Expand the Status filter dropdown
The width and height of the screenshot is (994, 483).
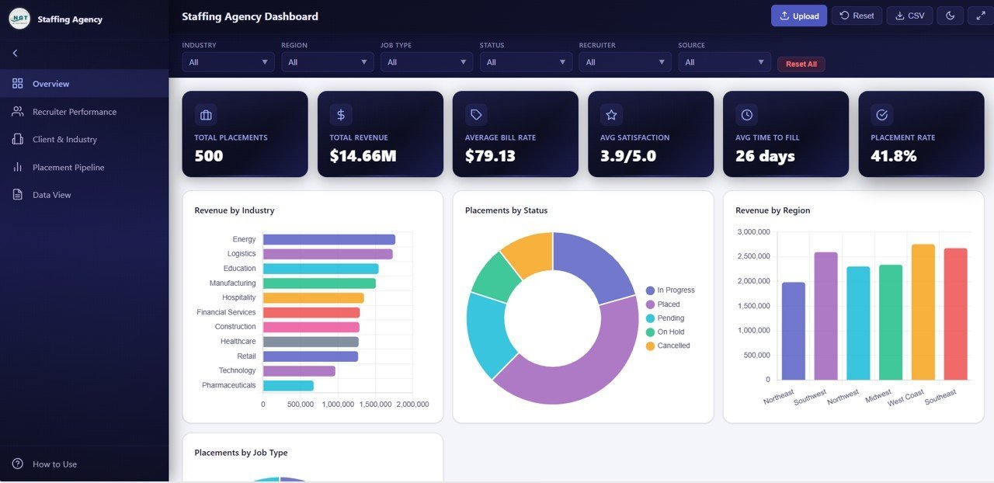coord(525,61)
